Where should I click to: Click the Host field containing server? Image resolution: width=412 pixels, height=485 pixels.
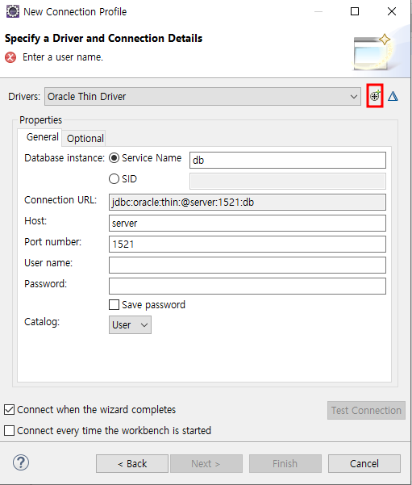click(248, 223)
